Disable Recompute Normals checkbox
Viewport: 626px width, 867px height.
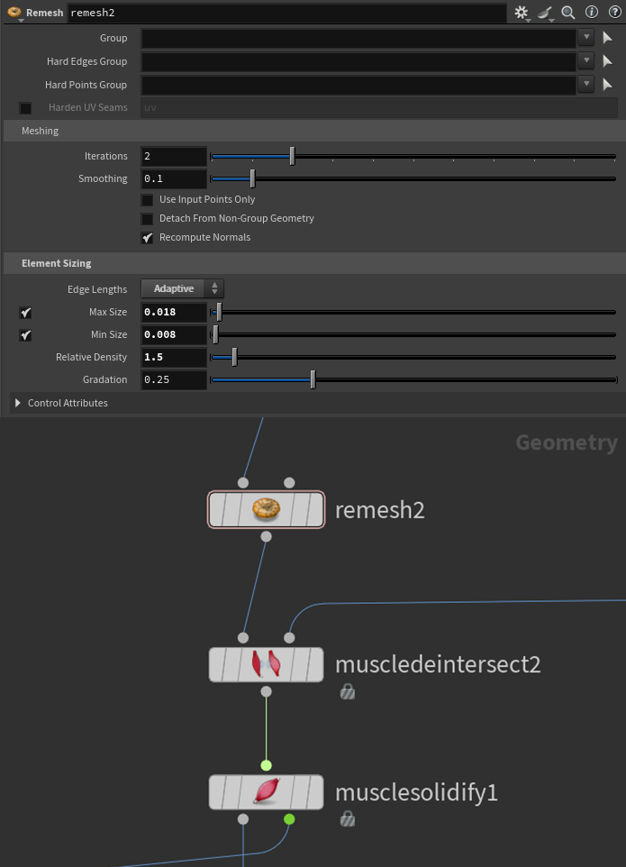(x=147, y=238)
